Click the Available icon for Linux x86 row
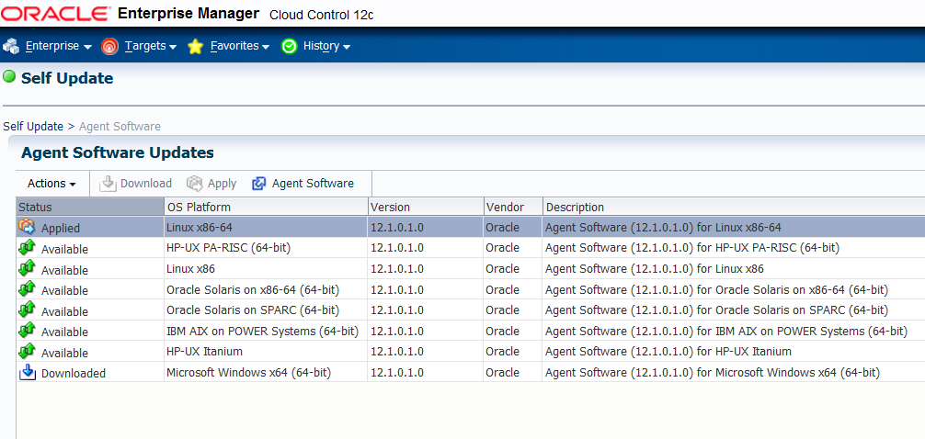 click(28, 268)
